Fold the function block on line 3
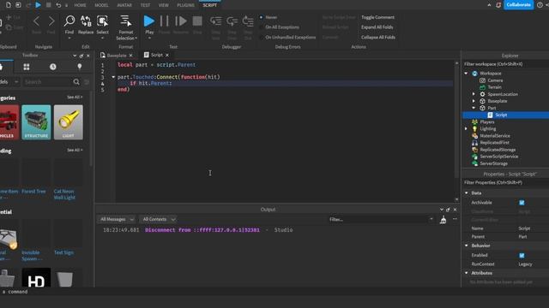The width and height of the screenshot is (549, 308). [x=113, y=77]
